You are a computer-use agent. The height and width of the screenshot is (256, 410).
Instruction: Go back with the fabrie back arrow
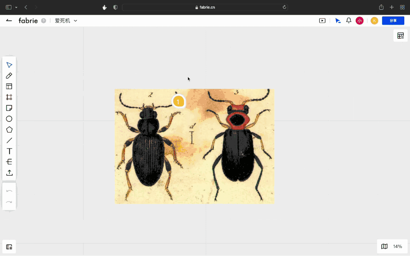(x=9, y=20)
